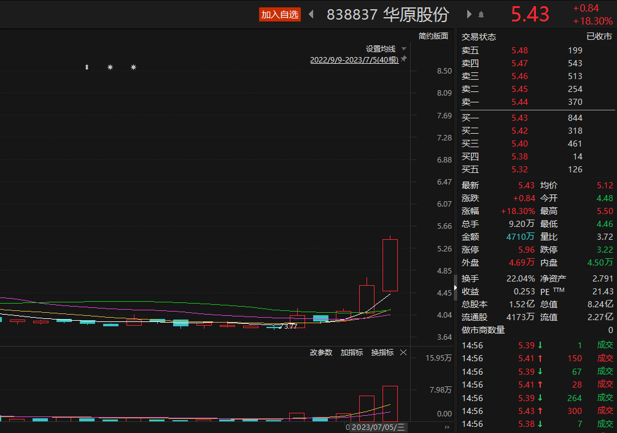Click the 2022/9/9-2023/7/5 date range link
Screen dimensions: 617x433
pos(354,59)
